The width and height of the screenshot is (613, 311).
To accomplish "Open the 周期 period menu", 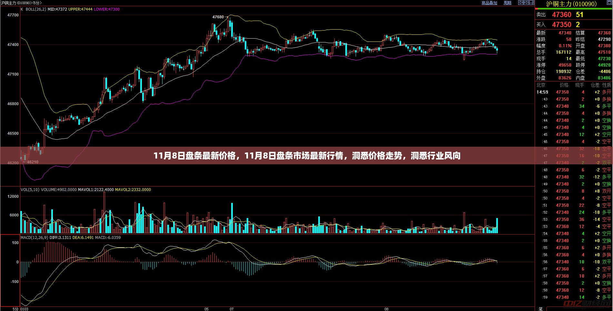I will coord(508,3).
